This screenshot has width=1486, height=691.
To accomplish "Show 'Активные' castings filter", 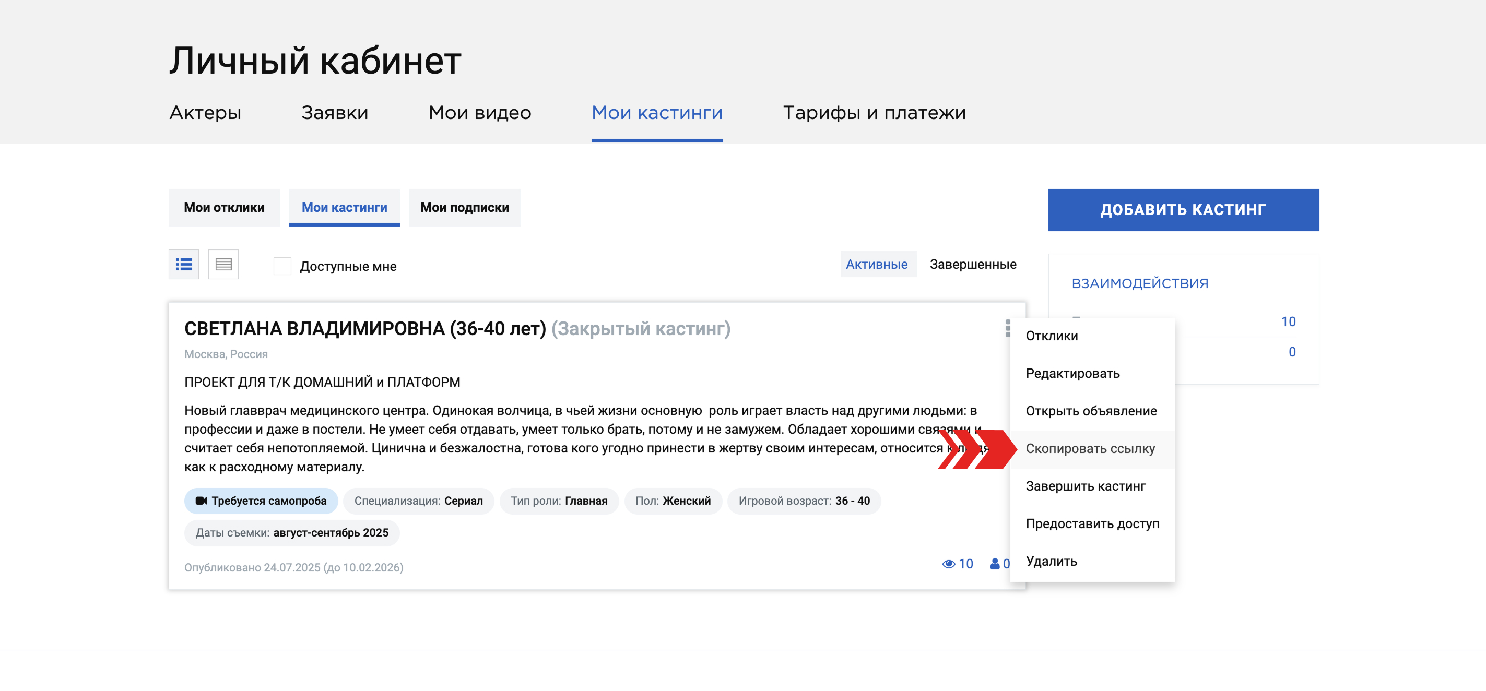I will (x=876, y=264).
